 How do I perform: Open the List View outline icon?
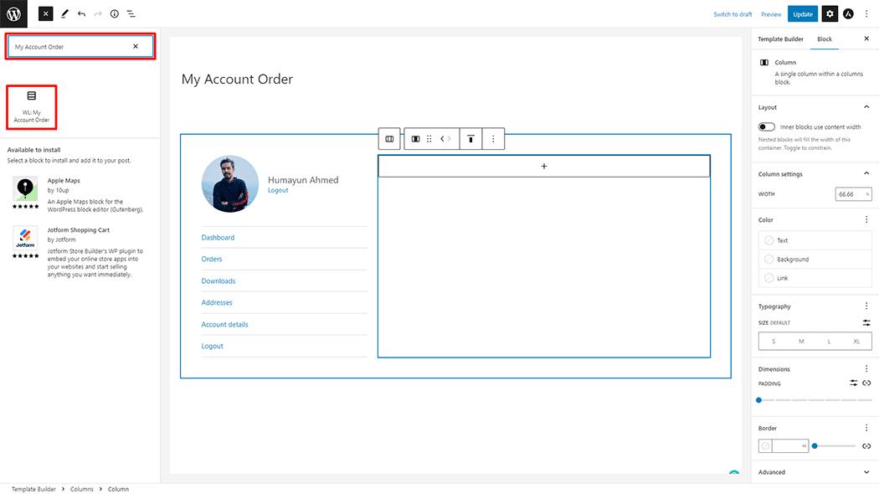pyautogui.click(x=131, y=13)
